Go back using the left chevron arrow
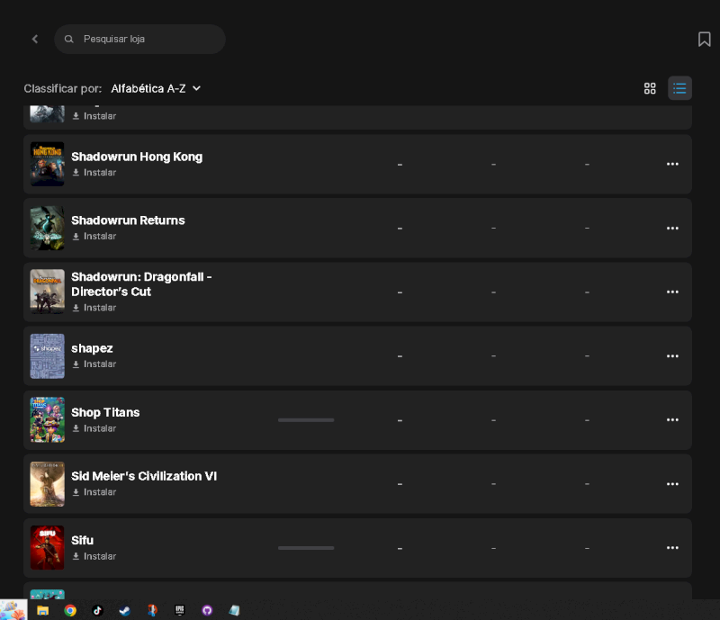 point(35,39)
